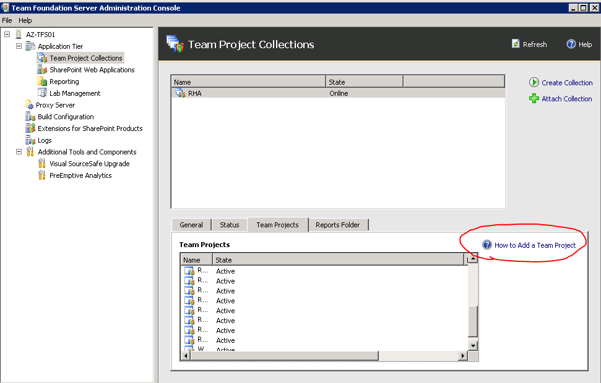
Task: Collapse the AZ-TFS01 server node
Action: tap(6, 34)
